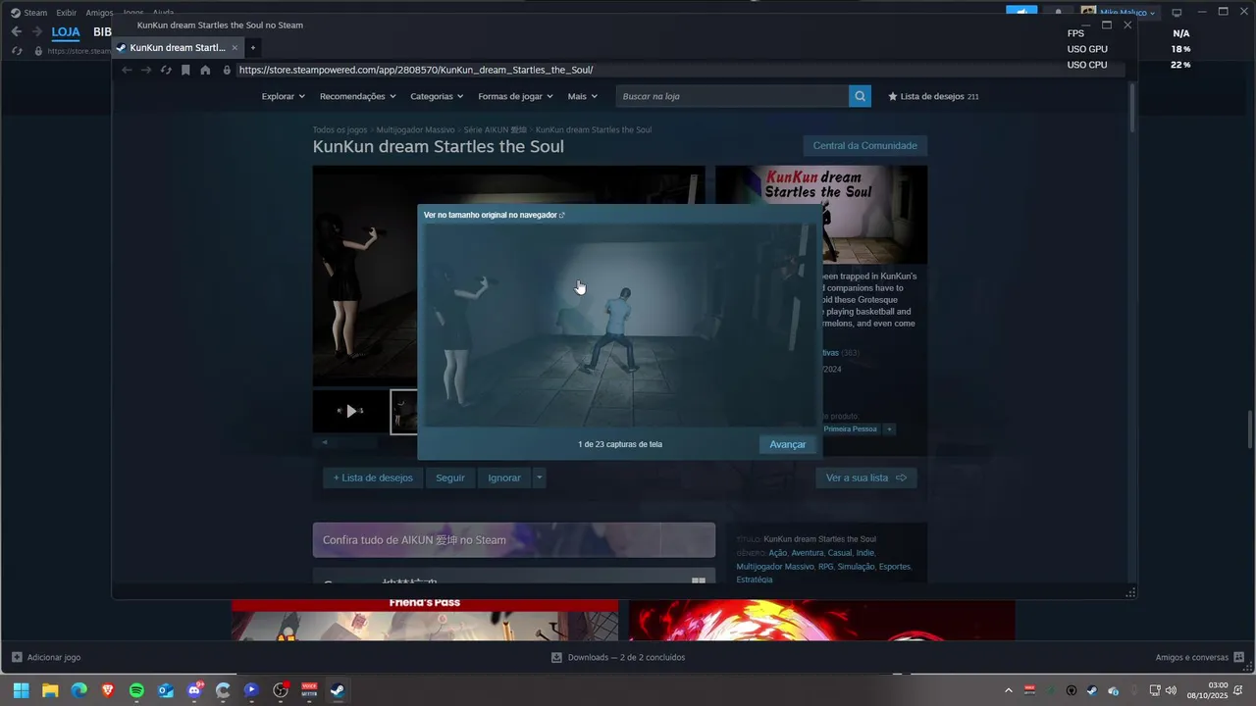The width and height of the screenshot is (1256, 706).
Task: Enter Big Picture mode in Steam
Action: (x=1177, y=13)
